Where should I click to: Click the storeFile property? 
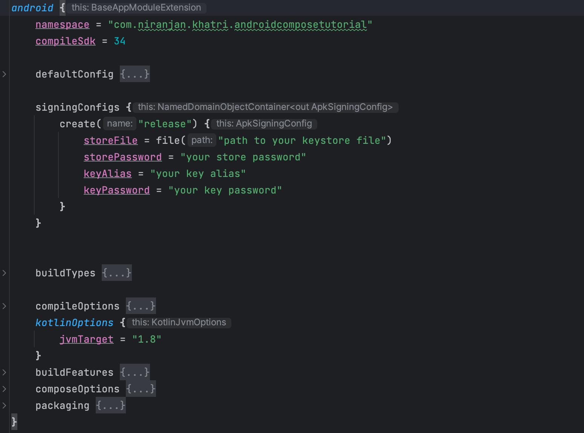point(111,140)
